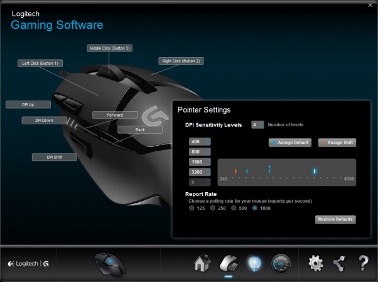
Task: Set report rate to 125
Action: pos(193,208)
